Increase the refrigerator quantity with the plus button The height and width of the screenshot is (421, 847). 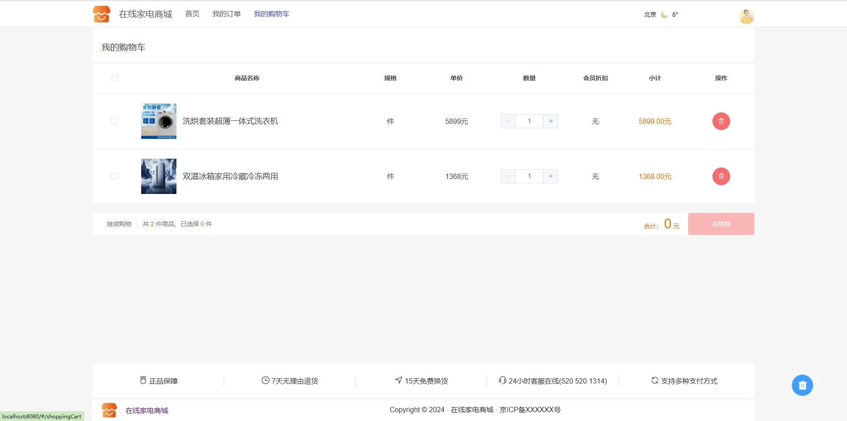point(551,176)
